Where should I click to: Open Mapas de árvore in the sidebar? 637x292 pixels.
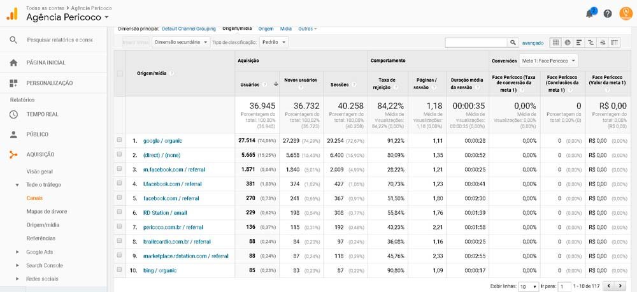coord(47,212)
